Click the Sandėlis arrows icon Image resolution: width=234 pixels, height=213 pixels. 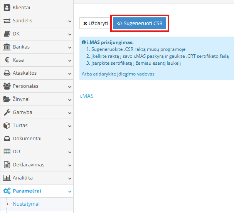click(x=7, y=21)
